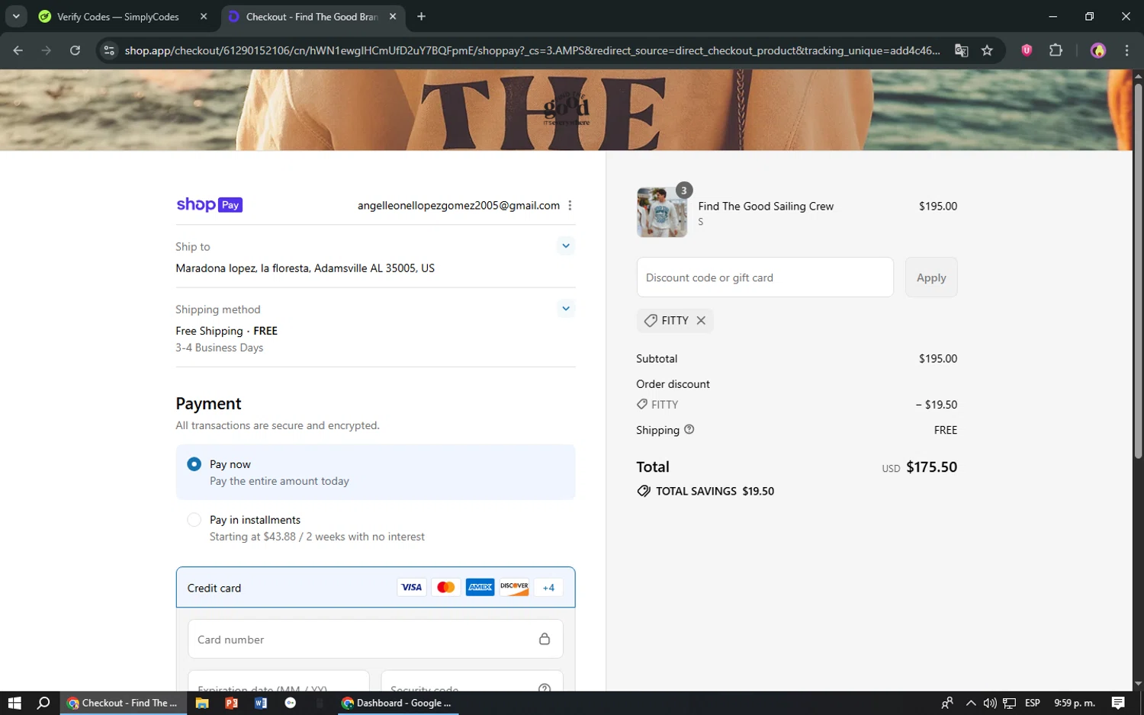This screenshot has height=715, width=1144.
Task: Switch to Dashboard Google Chrome window
Action: point(397,703)
